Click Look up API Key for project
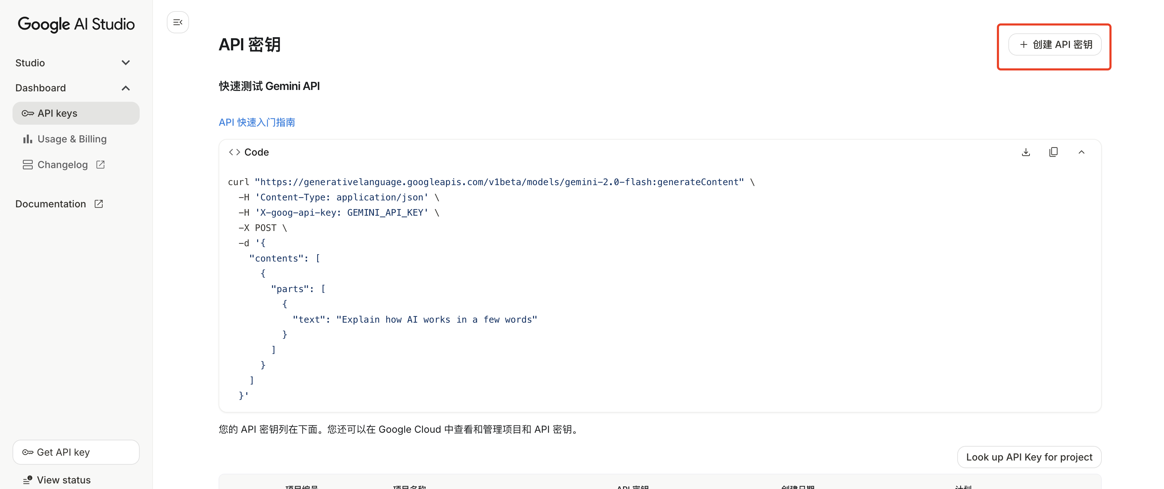This screenshot has height=489, width=1164. 1029,457
